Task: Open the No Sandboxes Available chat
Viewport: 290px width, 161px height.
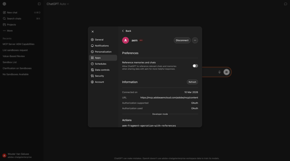Action: pyautogui.click(x=15, y=74)
